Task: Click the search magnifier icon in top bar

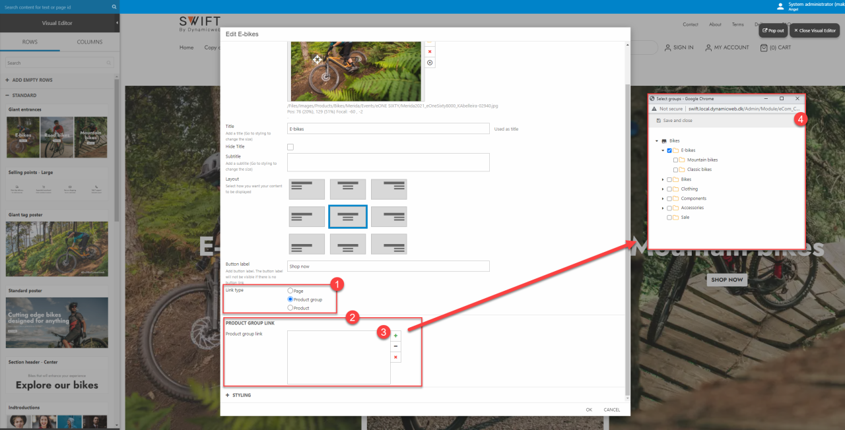Action: (x=114, y=7)
